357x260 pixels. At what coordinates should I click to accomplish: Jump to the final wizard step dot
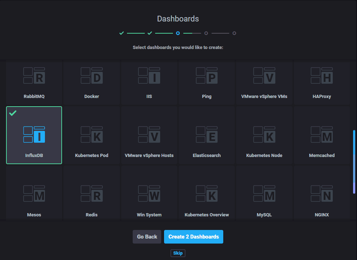tap(234, 33)
